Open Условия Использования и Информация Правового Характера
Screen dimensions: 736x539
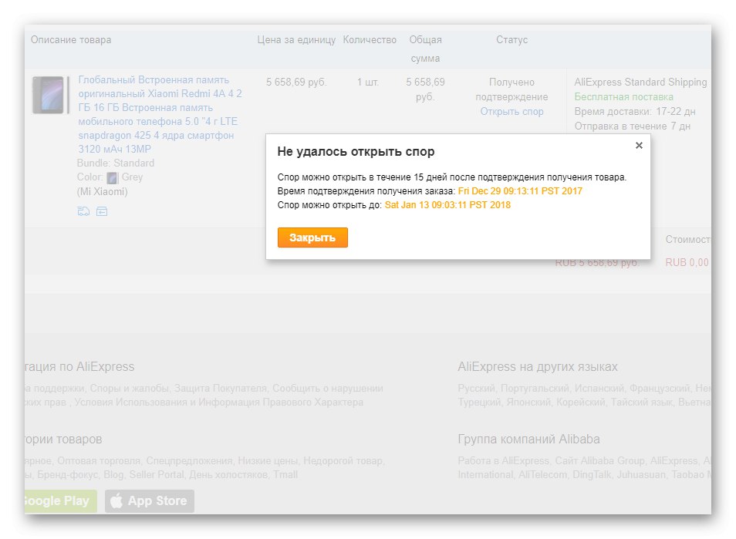click(x=219, y=403)
